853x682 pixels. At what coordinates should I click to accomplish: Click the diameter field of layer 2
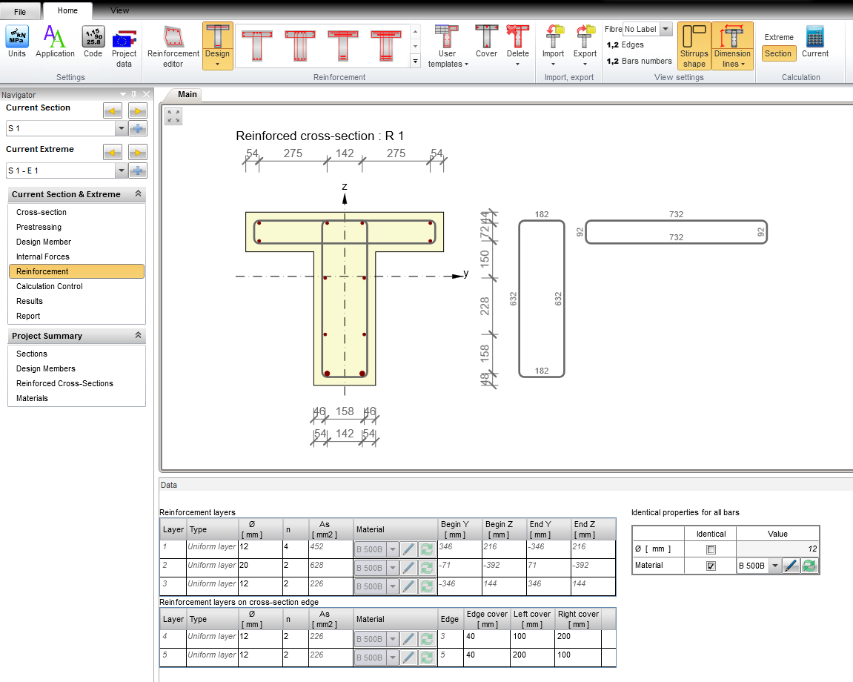259,566
